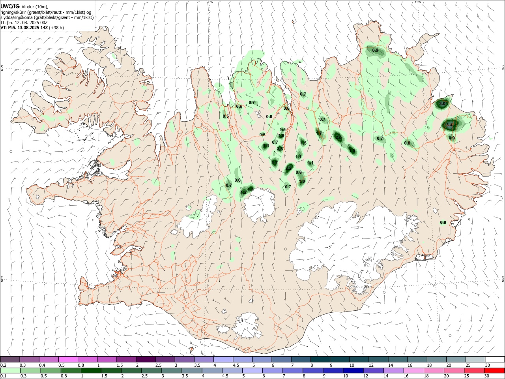Viewport: 505px width, 379px height.
Task: Select the 1.9 rainfall value label
Action: [x=281, y=136]
